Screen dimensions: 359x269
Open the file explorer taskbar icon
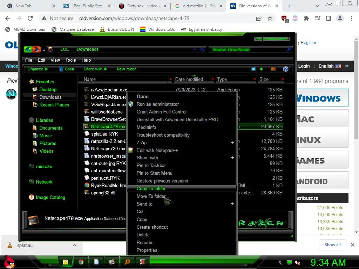pyautogui.click(x=66, y=262)
